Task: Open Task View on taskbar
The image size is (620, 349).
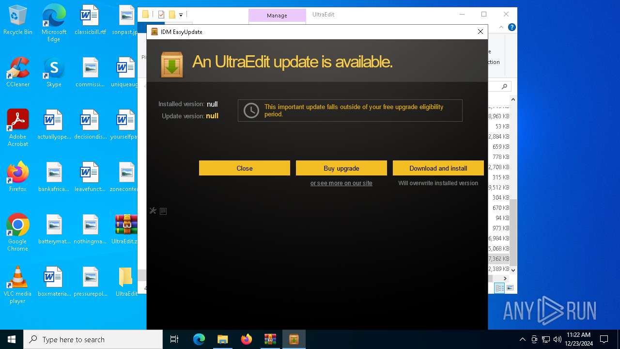Action: (x=174, y=339)
